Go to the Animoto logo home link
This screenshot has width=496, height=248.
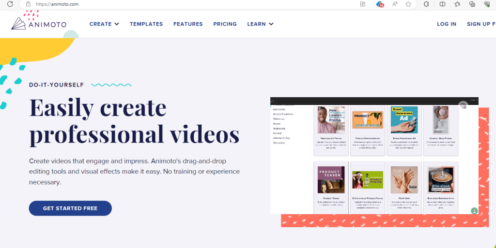coord(39,24)
